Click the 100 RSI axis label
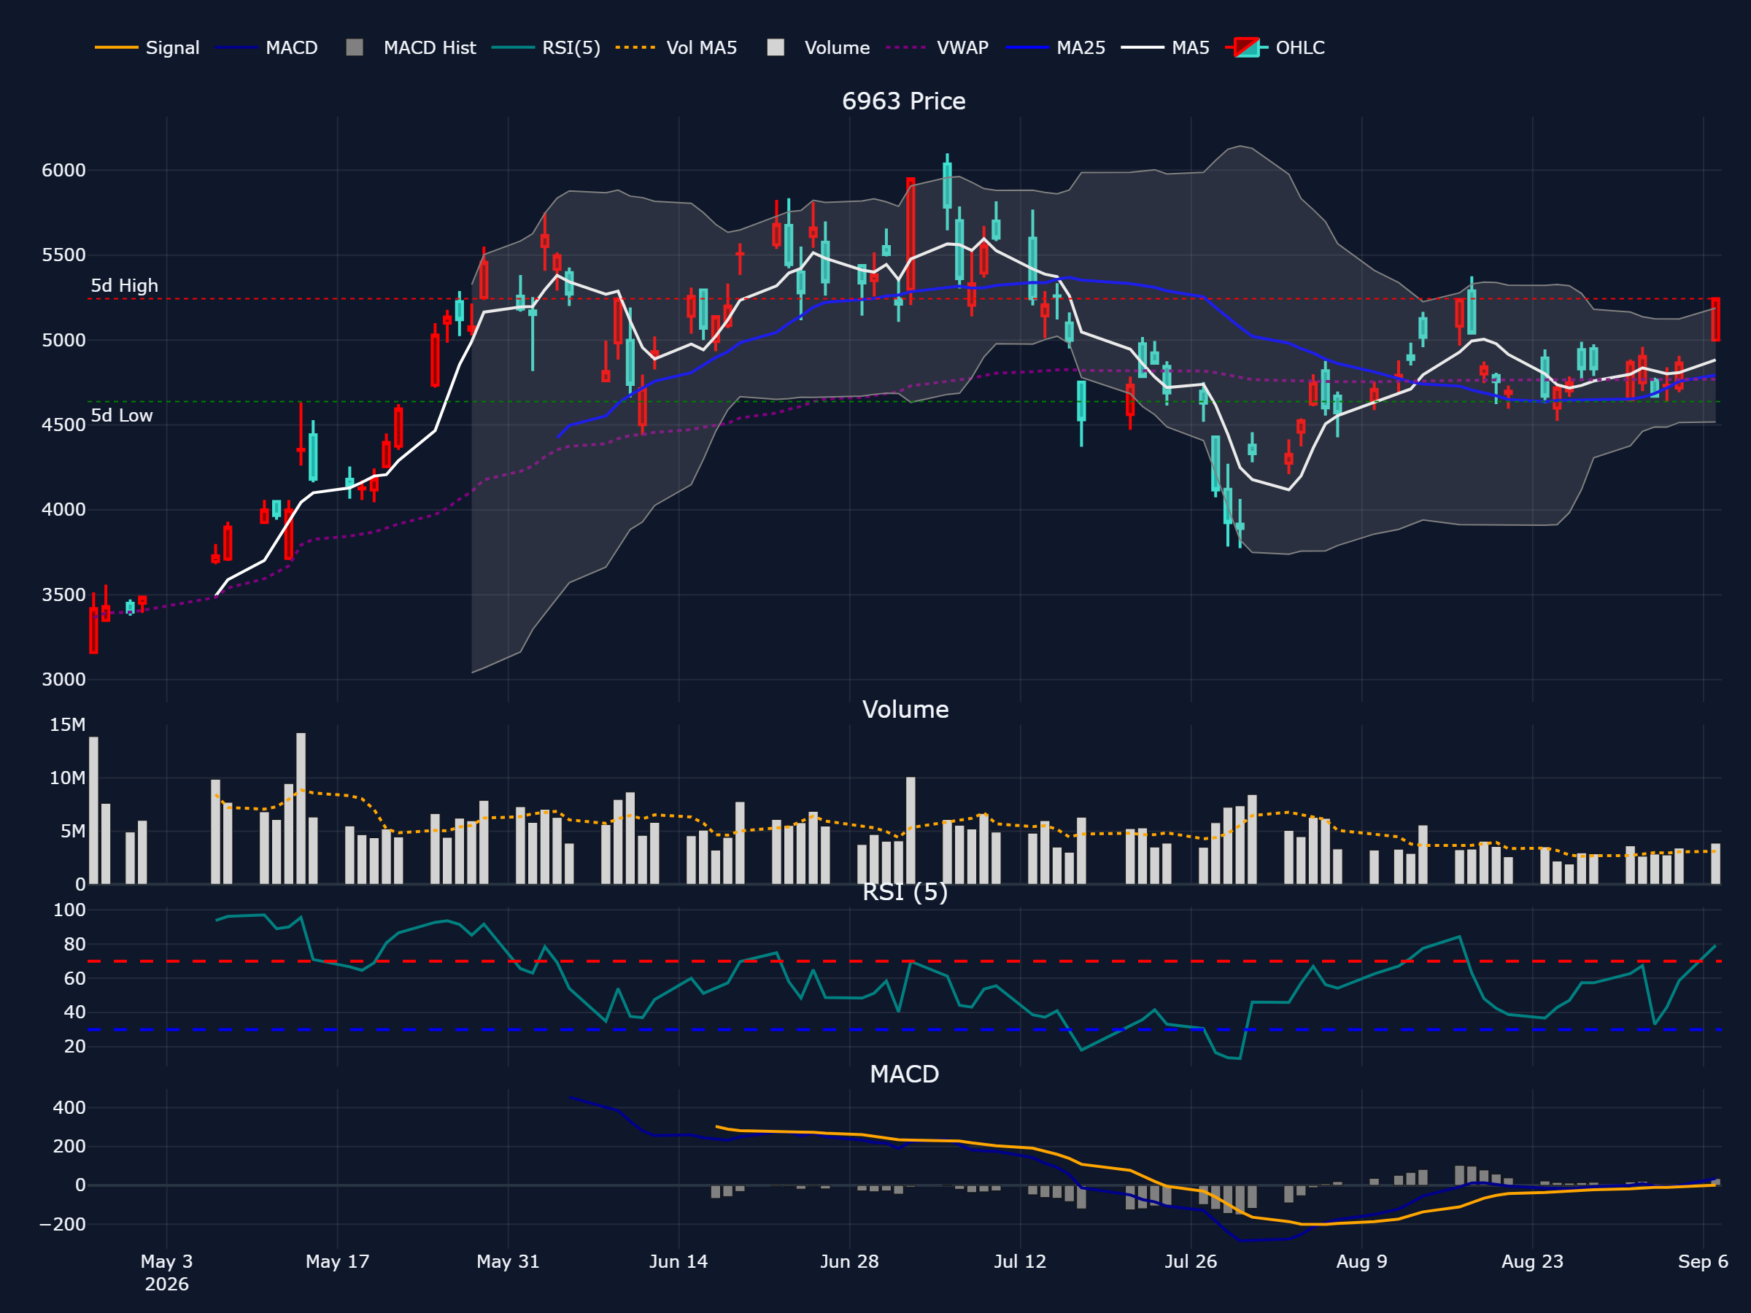This screenshot has height=1313, width=1751. 69,910
